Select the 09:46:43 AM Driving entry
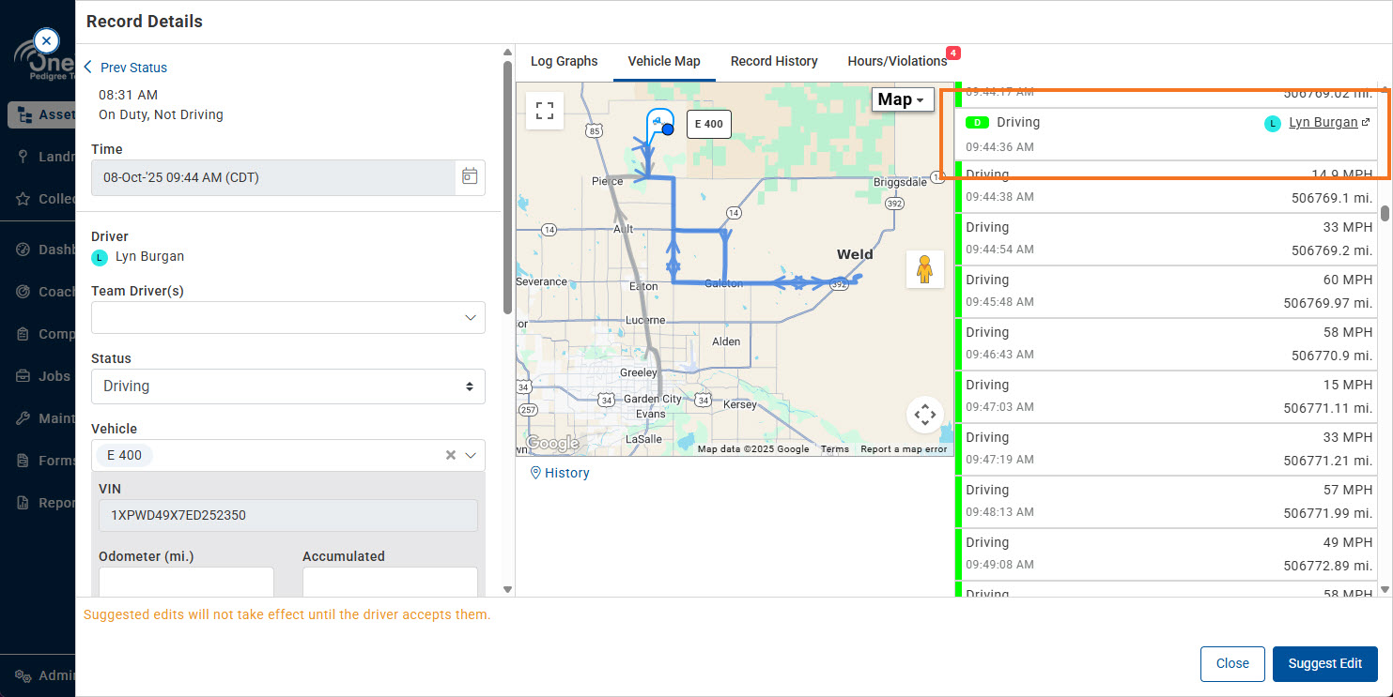 tap(1167, 344)
